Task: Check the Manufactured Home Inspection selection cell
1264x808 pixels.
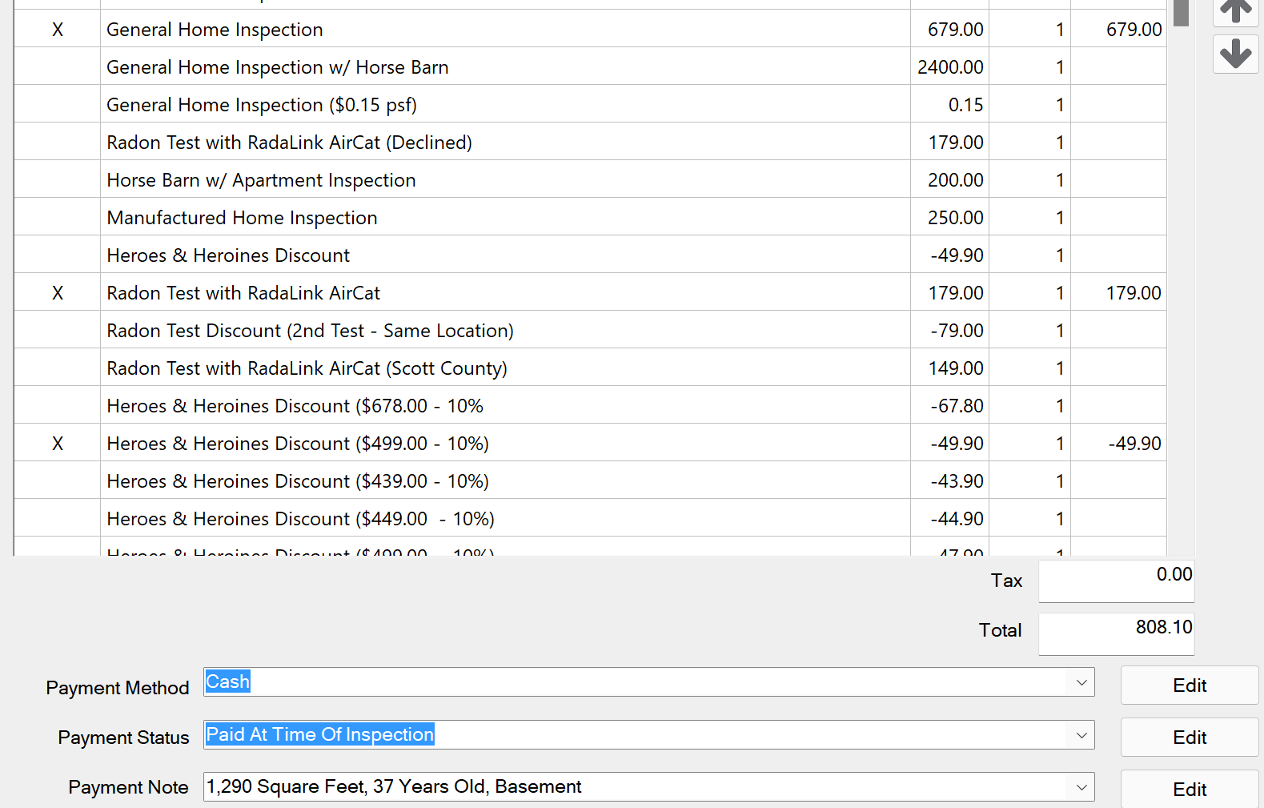Action: [58, 218]
